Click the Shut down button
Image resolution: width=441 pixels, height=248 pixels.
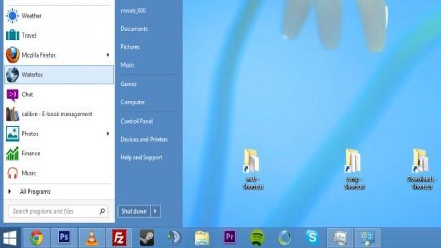(134, 211)
